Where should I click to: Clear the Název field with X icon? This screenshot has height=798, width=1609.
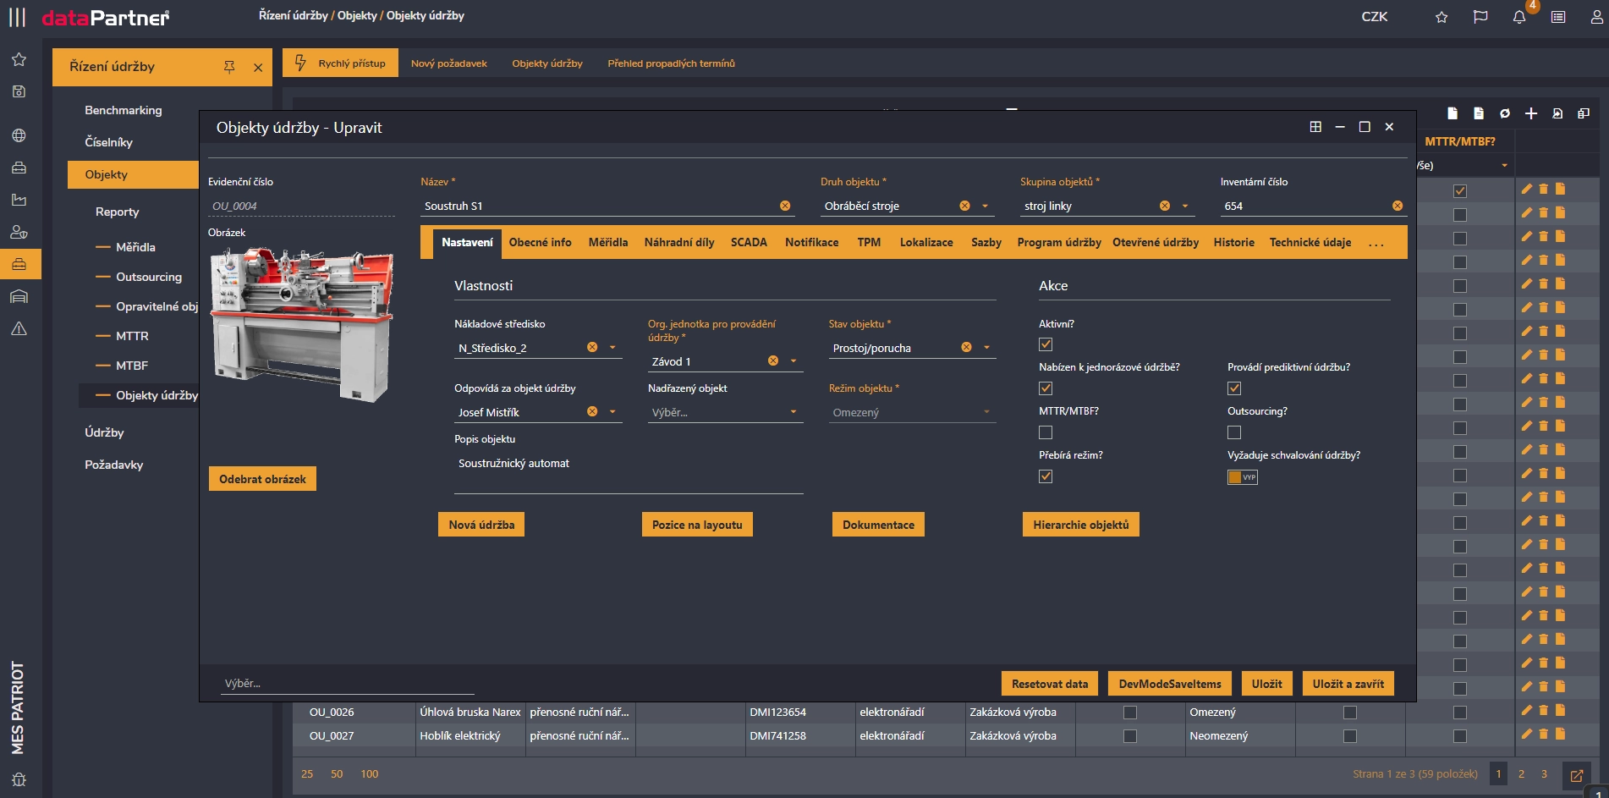[x=785, y=206]
